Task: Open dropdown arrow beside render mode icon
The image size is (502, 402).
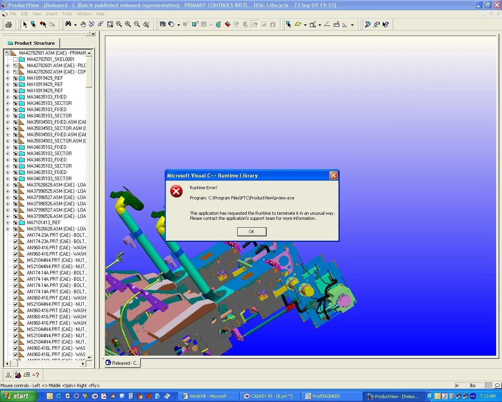Action: tap(178, 25)
